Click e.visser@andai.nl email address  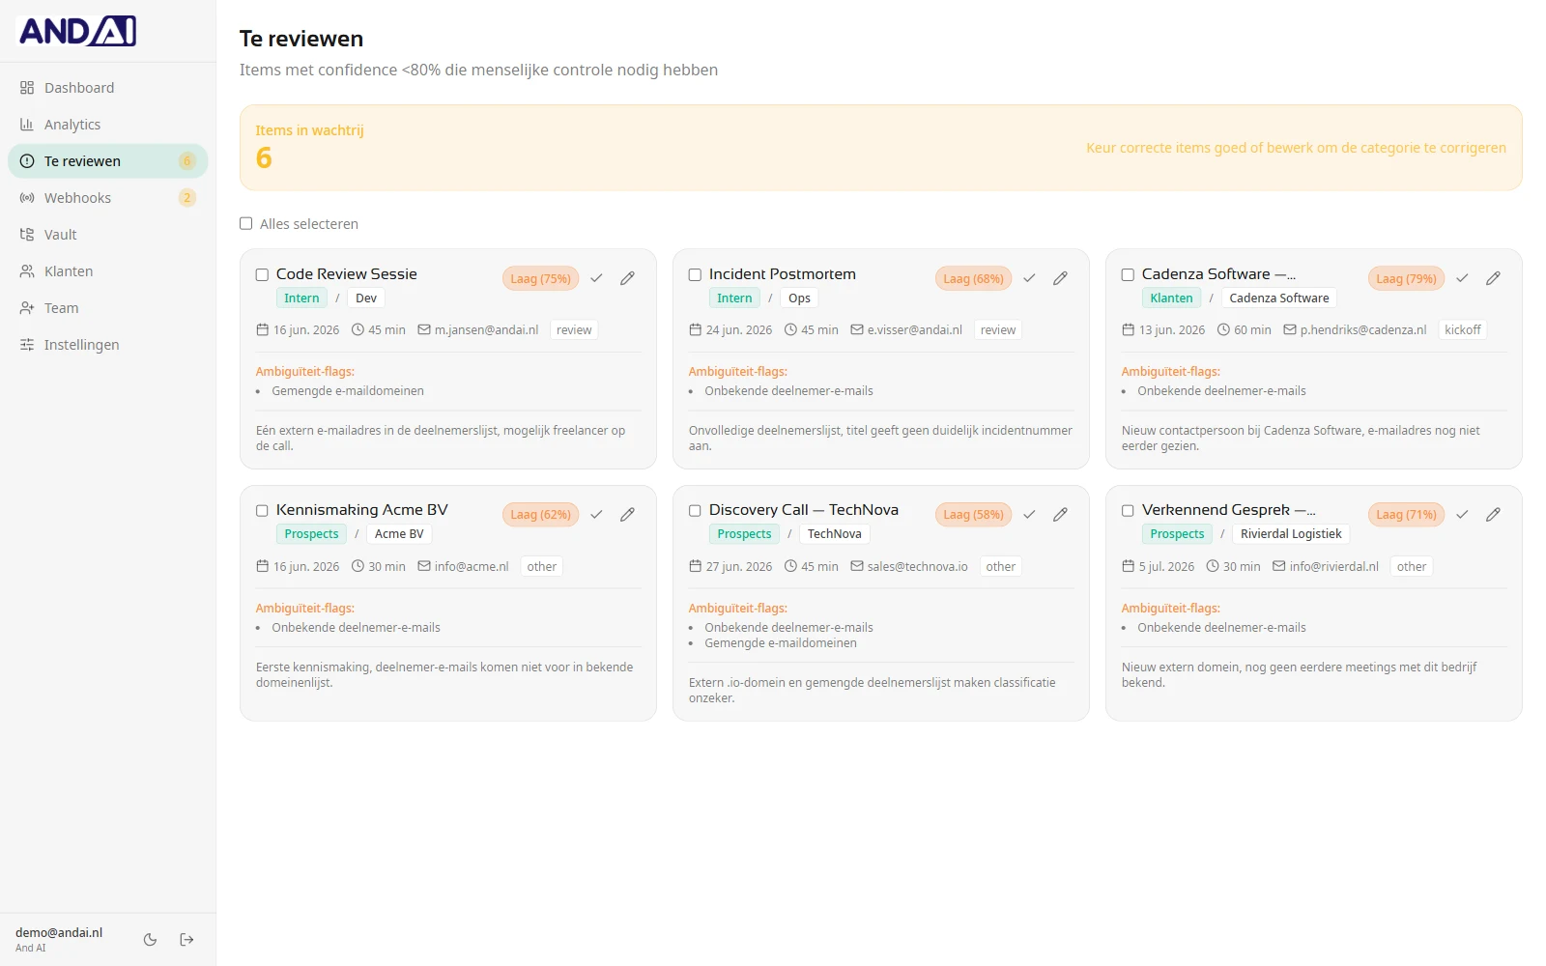tap(915, 330)
